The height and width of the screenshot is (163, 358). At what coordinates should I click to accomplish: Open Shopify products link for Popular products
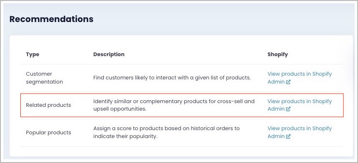[x=300, y=132]
